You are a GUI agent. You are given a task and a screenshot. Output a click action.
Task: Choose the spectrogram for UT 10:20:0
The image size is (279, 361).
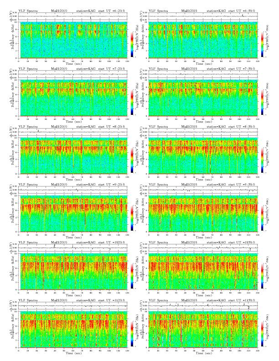pyautogui.click(x=74, y=272)
